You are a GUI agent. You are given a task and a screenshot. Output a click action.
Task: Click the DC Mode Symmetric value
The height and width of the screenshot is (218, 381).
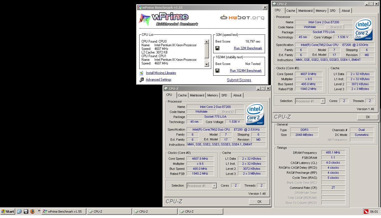pyautogui.click(x=362, y=135)
